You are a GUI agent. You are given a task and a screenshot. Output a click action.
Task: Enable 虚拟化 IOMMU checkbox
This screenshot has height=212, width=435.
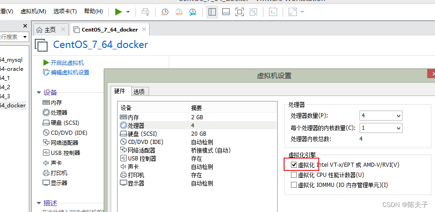point(294,185)
